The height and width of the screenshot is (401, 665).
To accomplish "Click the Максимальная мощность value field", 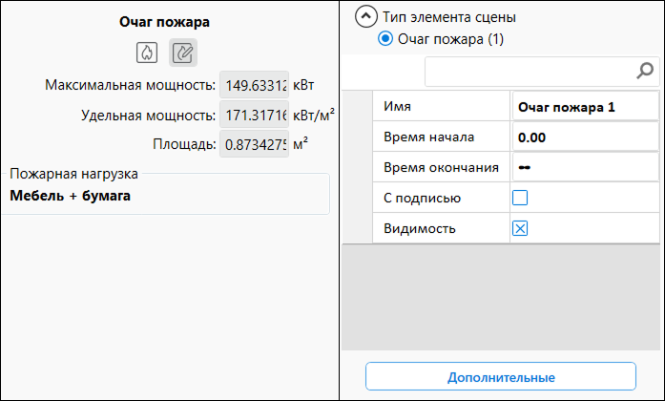I will click(254, 85).
